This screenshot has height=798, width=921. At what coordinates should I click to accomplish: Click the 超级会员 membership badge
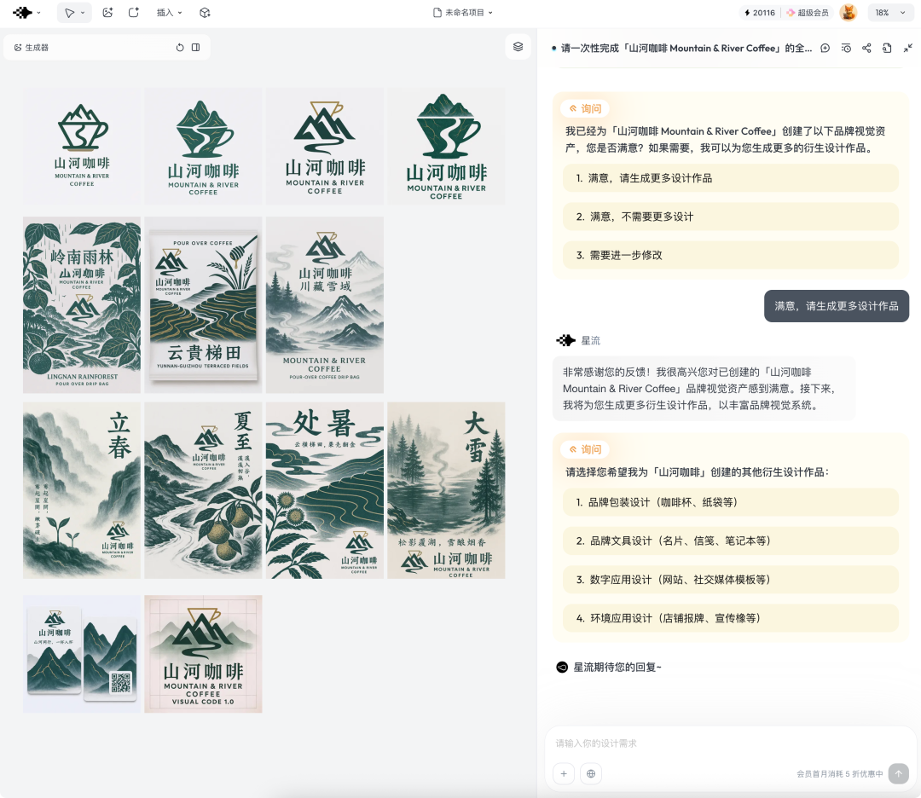click(x=808, y=12)
